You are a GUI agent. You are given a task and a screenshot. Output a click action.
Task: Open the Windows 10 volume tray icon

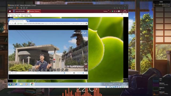[117, 11]
